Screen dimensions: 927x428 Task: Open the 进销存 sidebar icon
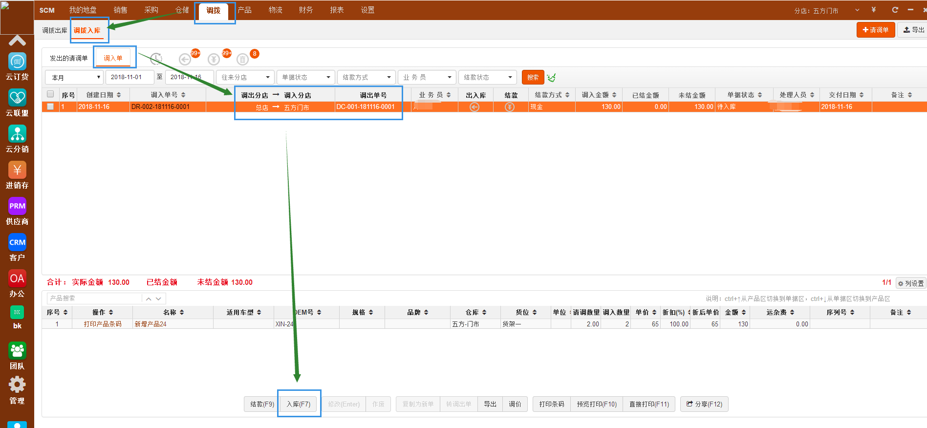17,171
